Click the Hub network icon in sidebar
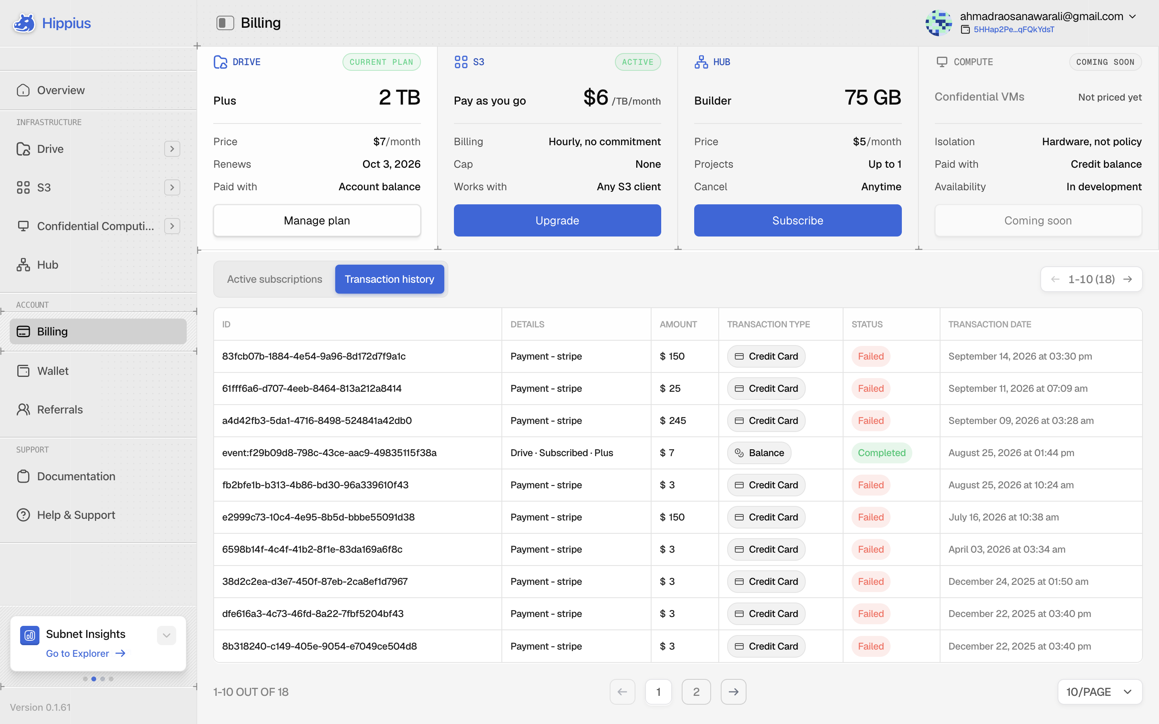 click(23, 264)
